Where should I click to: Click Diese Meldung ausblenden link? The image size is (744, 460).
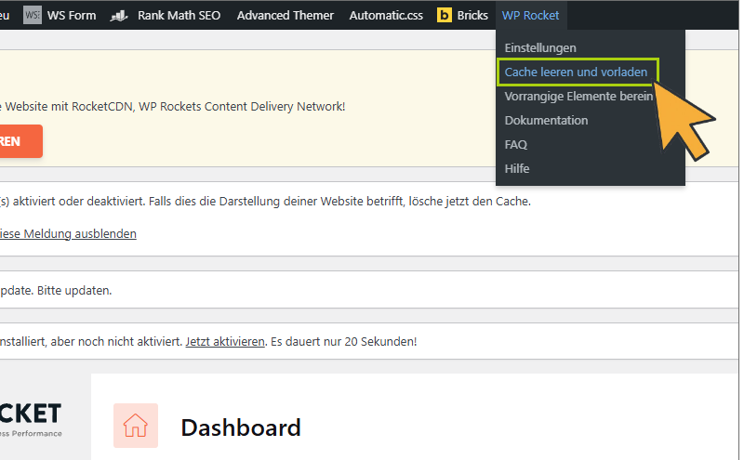[x=68, y=234]
